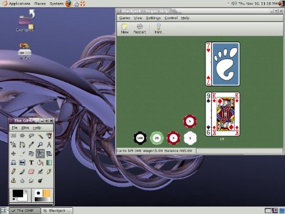The width and height of the screenshot is (285, 214).
Task: Select the Pencil tool in GIMP
Action: 13,172
